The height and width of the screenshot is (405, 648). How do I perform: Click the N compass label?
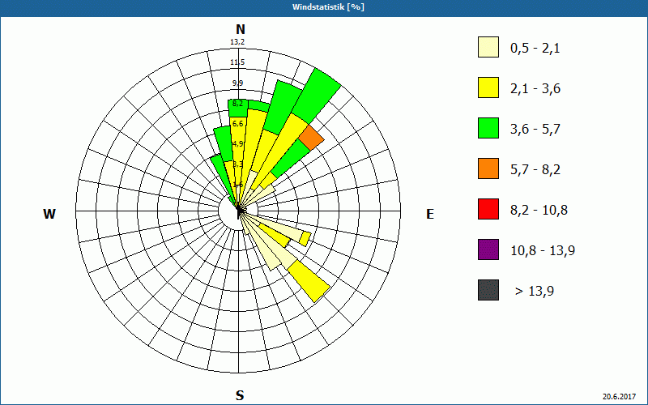tap(240, 29)
